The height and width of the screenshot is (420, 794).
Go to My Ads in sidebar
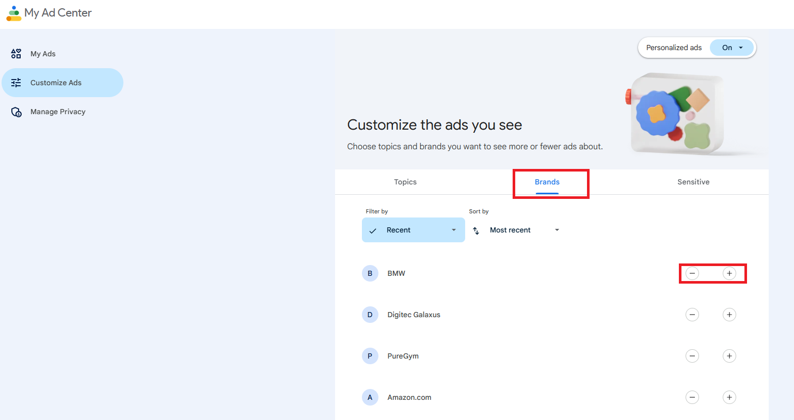[62, 54]
